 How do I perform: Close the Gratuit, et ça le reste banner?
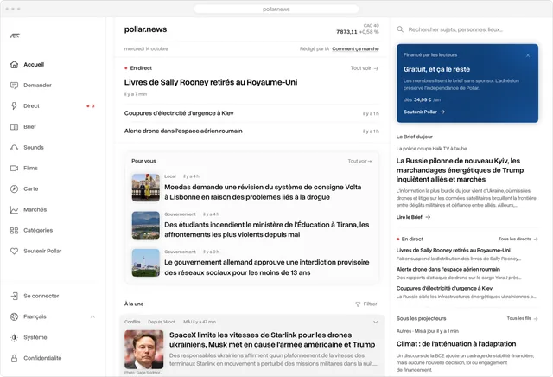click(x=528, y=55)
